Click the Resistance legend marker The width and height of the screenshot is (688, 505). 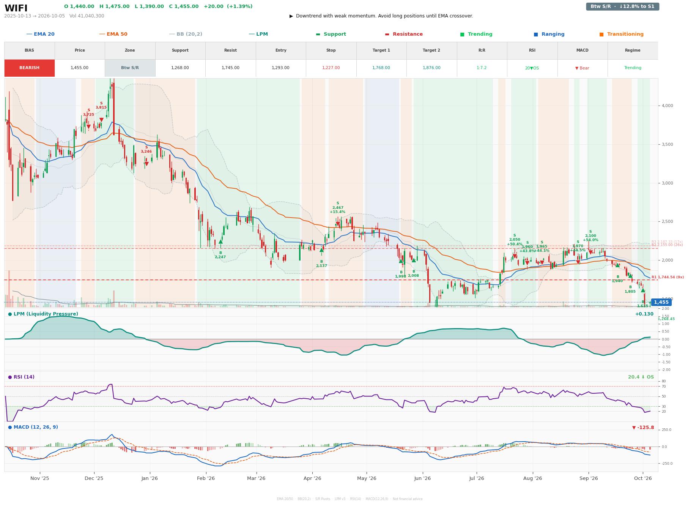387,34
